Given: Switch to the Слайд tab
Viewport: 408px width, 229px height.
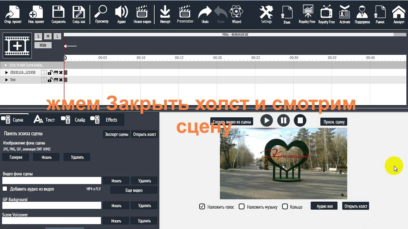Looking at the screenshot, I should click(73, 120).
